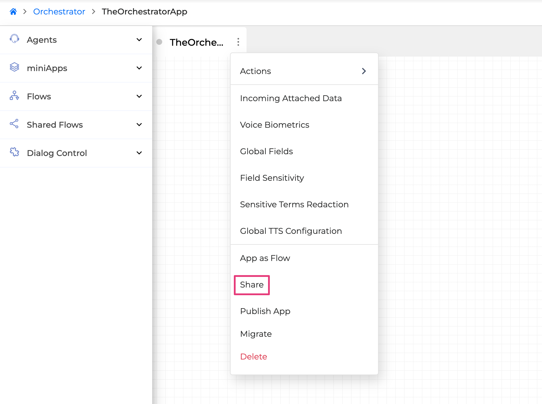Expand the Flows section chevron
The width and height of the screenshot is (542, 404).
tap(139, 96)
